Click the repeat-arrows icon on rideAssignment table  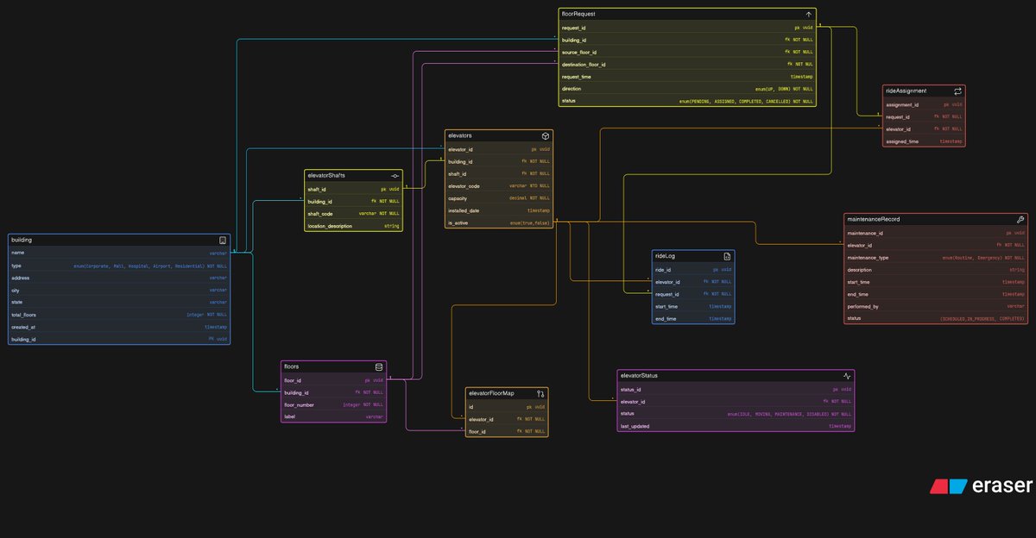(x=957, y=91)
